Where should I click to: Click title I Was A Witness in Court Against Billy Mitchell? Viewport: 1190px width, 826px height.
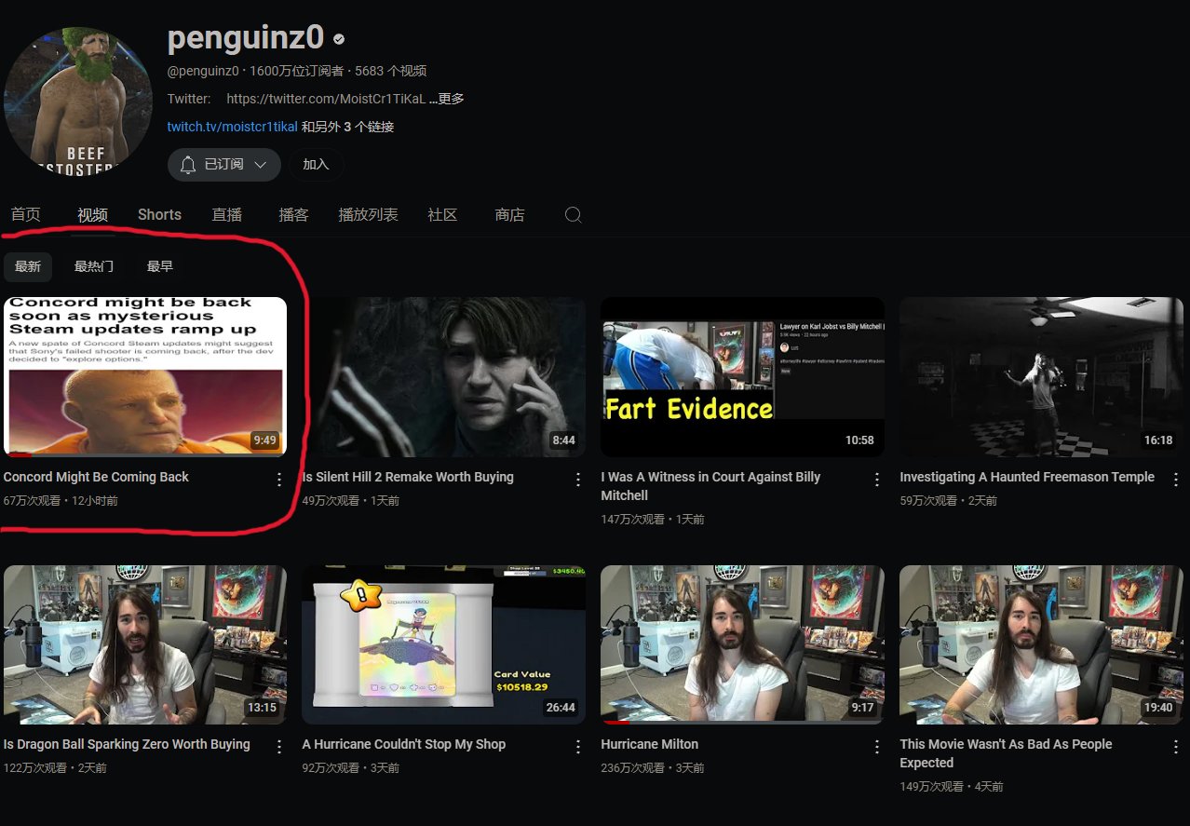click(x=710, y=486)
